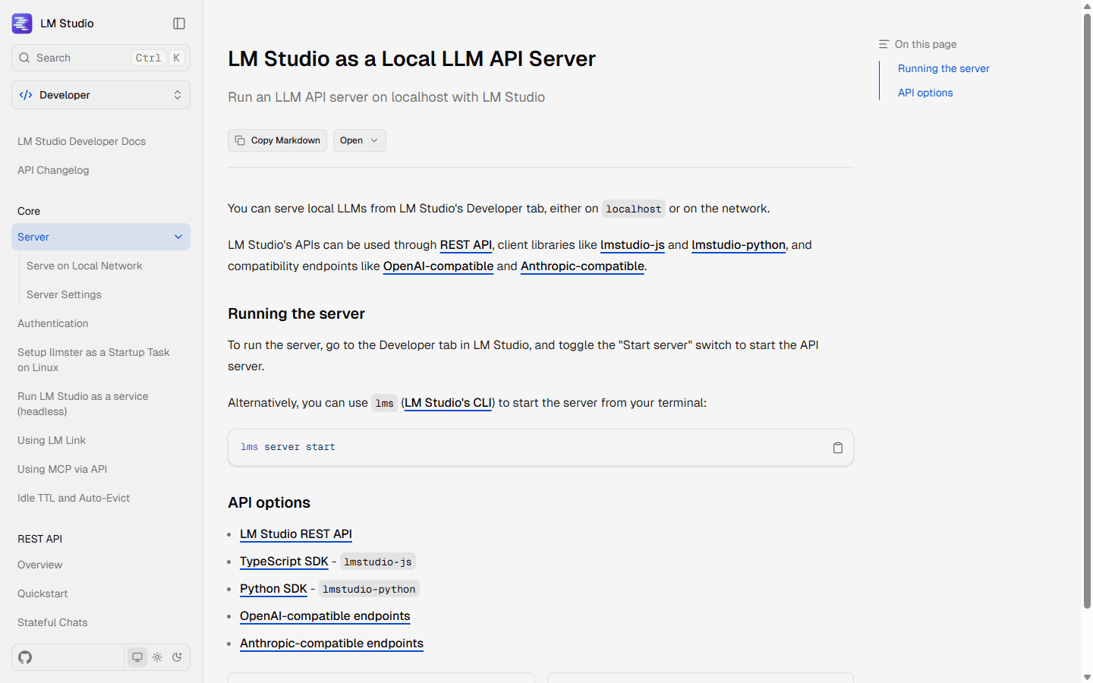Open the Anthropic-compatible inline link

(582, 266)
